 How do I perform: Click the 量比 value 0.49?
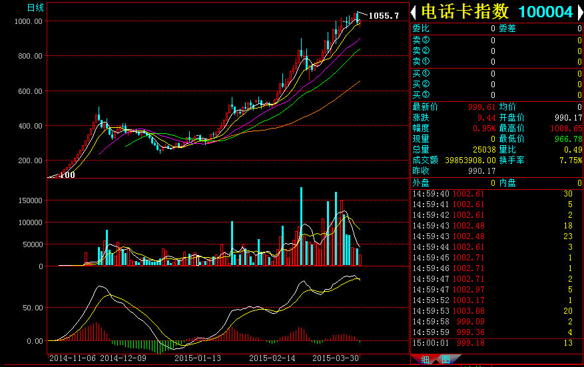pyautogui.click(x=573, y=149)
